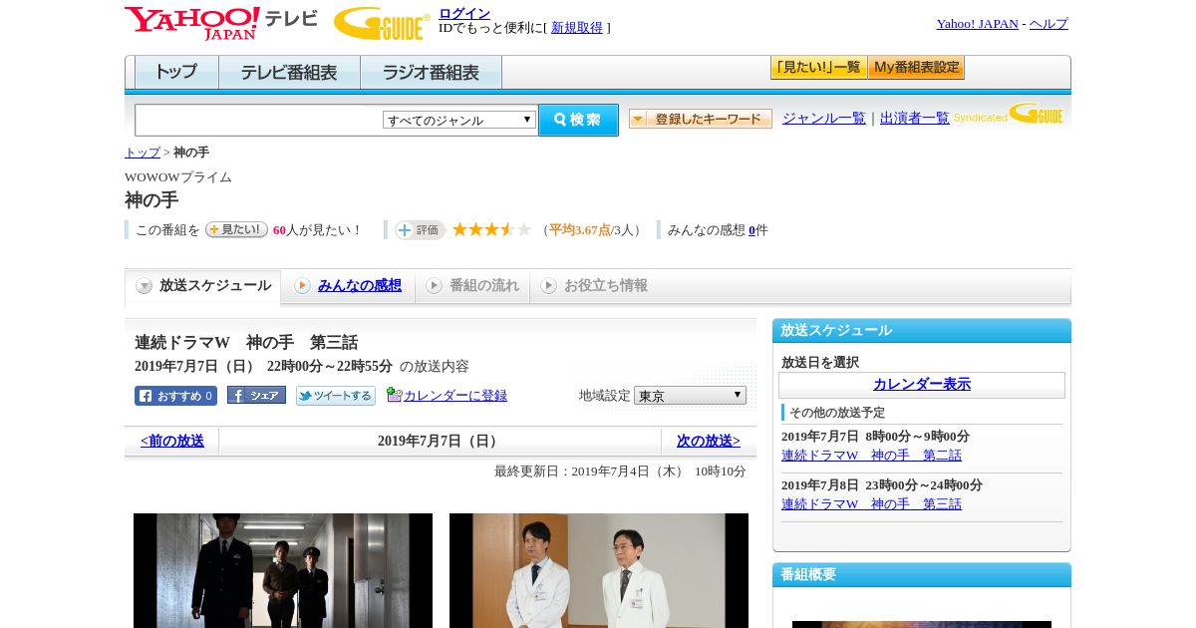This screenshot has width=1196, height=628.
Task: Click the 「見たい!」一覧 button
Action: click(818, 68)
